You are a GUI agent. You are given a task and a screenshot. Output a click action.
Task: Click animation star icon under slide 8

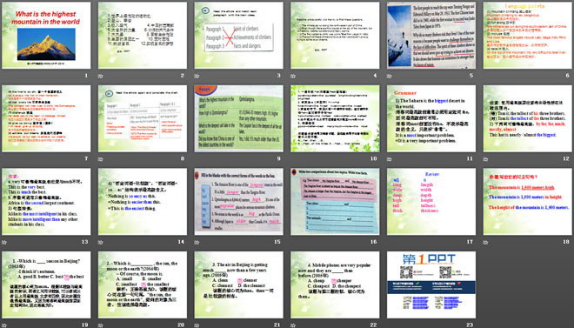tap(100, 159)
